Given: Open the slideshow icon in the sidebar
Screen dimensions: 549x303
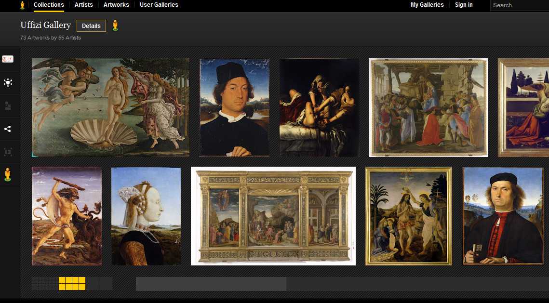Looking at the screenshot, I should (8, 152).
